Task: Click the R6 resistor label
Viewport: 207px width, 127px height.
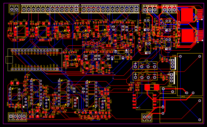Action: point(77,21)
